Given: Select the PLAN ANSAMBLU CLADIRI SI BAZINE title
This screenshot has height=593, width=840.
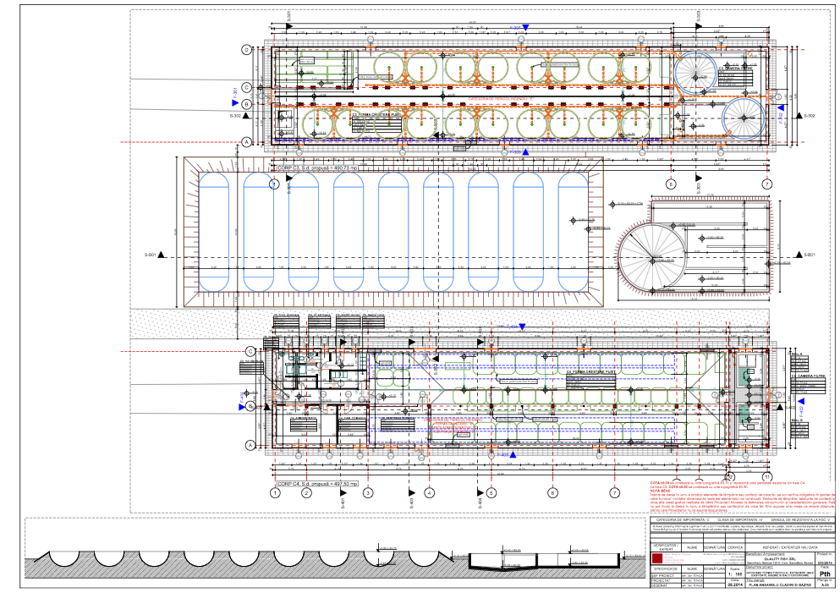Looking at the screenshot, I should [779, 584].
